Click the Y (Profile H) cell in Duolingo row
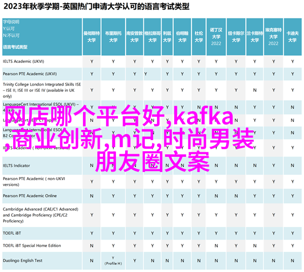The width and height of the screenshot is (304, 272). point(113,261)
